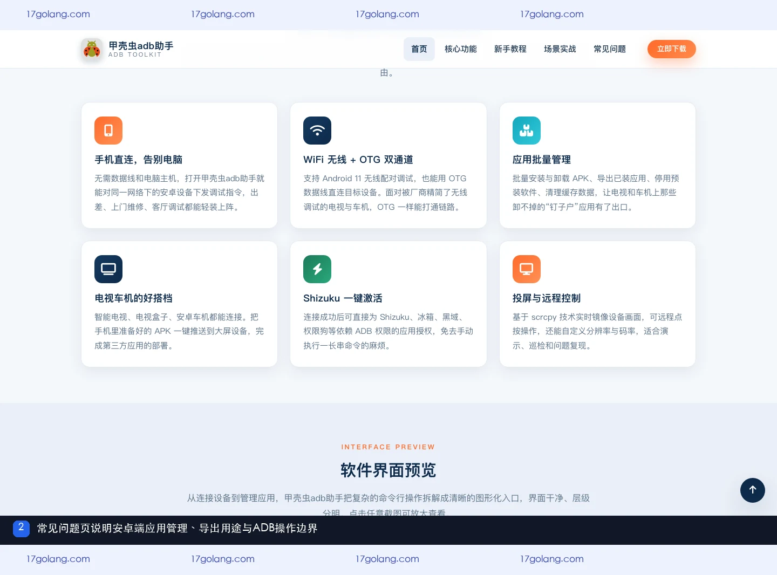The height and width of the screenshot is (575, 777).
Task: Click the WiFi 无线 + OTG 双通道 heading
Action: tap(358, 160)
